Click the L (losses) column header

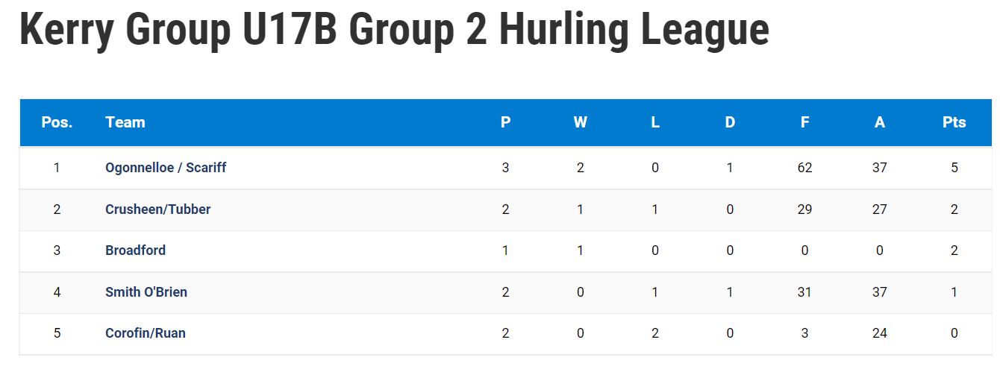[655, 122]
